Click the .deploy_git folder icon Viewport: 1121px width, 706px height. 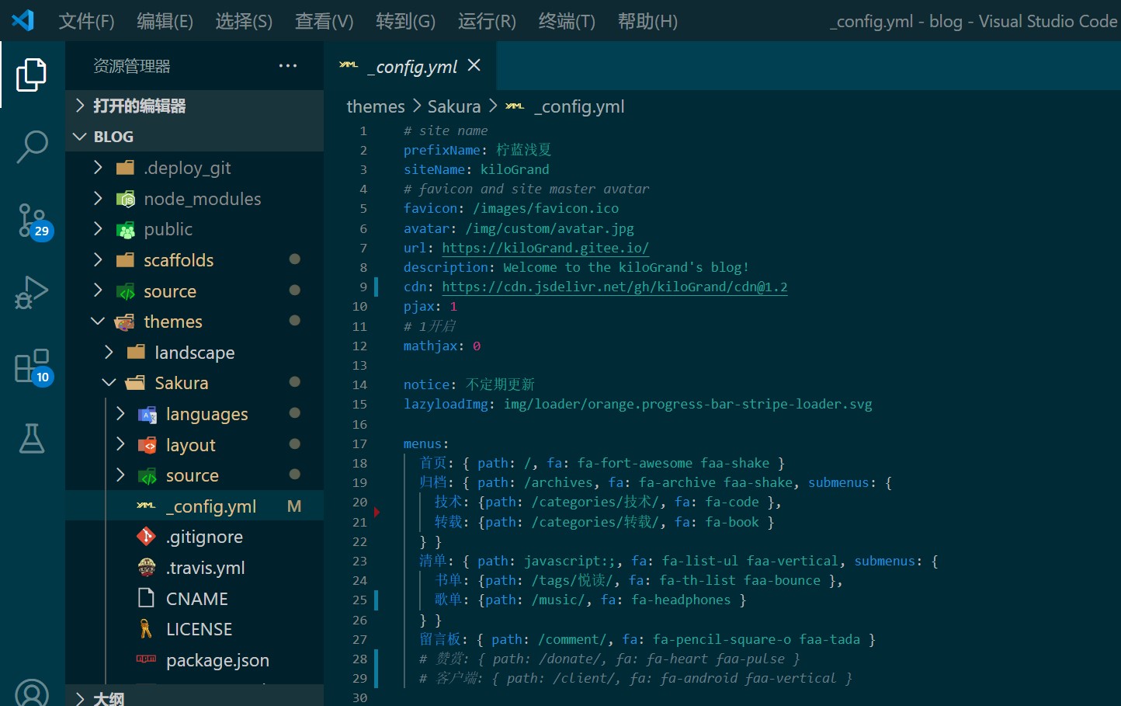point(126,168)
